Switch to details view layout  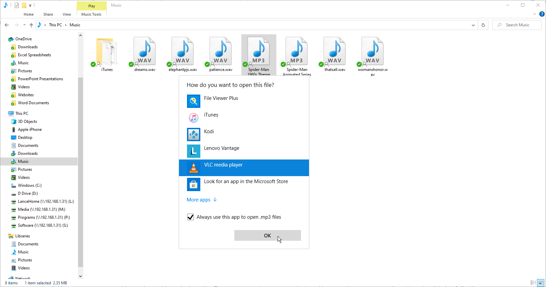pos(533,283)
